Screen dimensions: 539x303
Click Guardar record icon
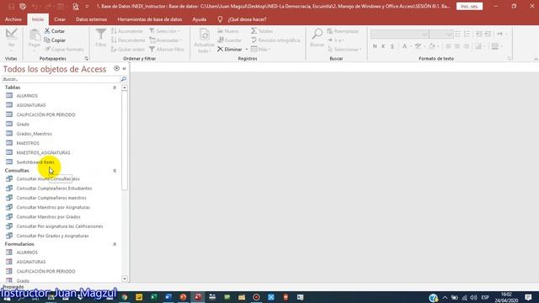(221, 40)
